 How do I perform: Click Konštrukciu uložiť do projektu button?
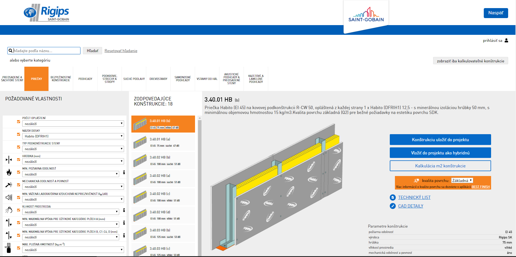pyautogui.click(x=440, y=140)
